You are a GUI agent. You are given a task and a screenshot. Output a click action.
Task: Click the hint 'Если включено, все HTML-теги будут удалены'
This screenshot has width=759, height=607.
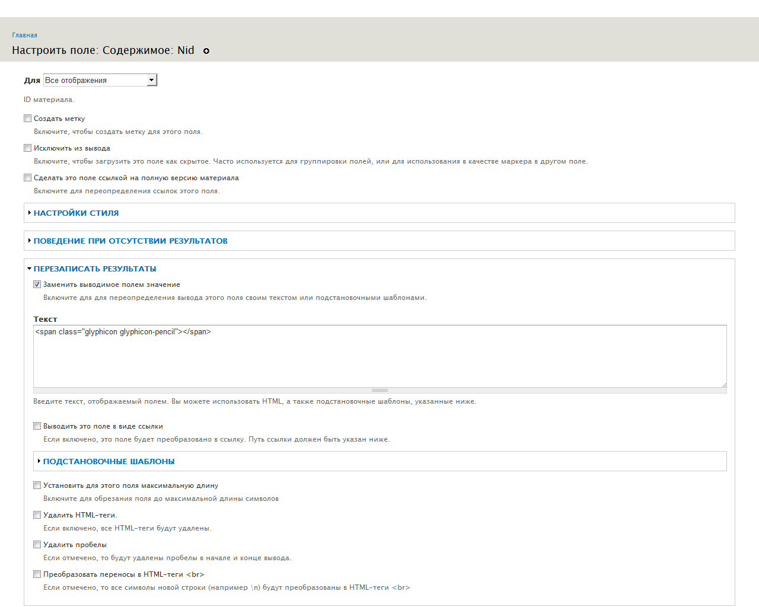pyautogui.click(x=127, y=528)
